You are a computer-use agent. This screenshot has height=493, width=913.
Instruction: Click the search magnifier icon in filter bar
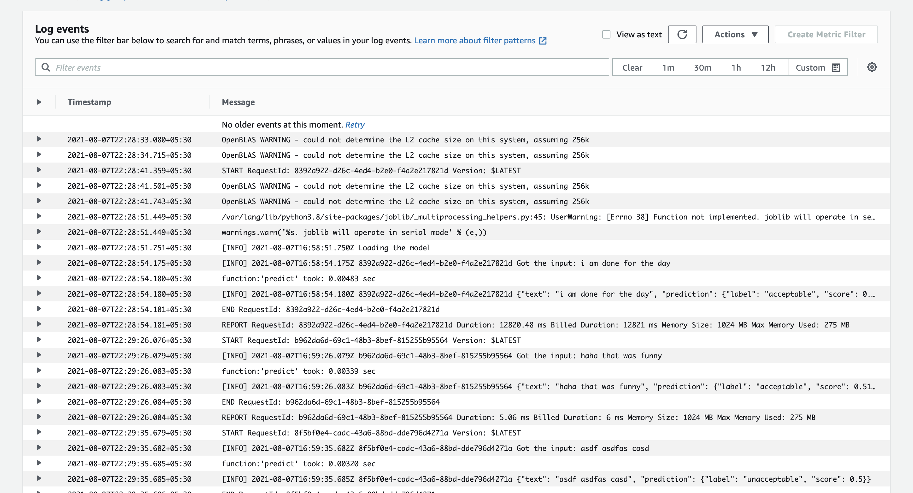(46, 67)
